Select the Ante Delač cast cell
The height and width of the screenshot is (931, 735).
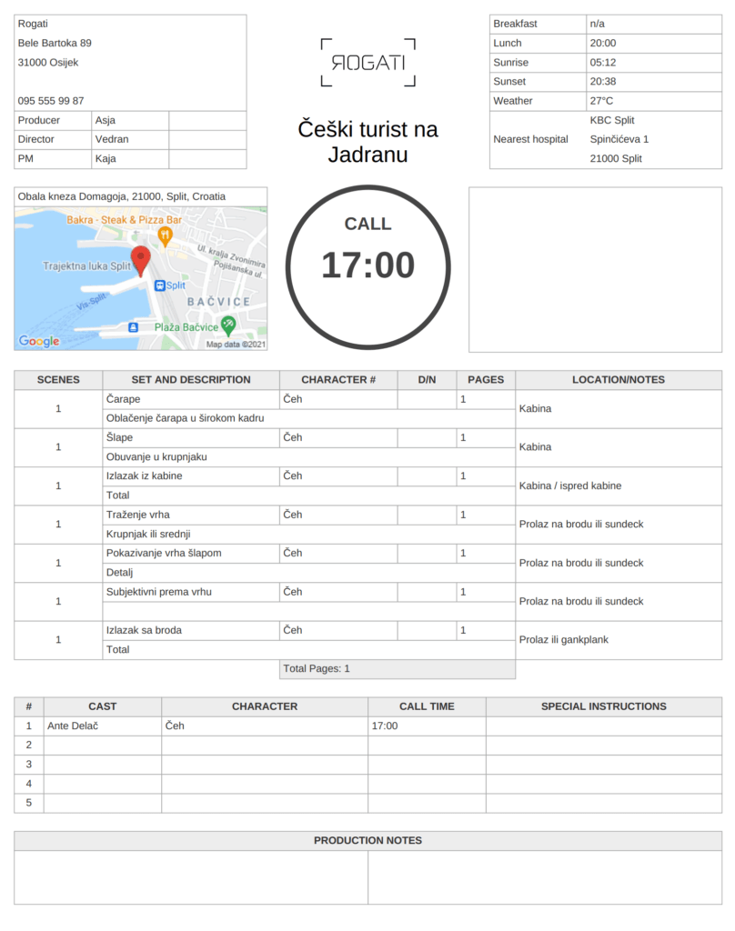click(103, 726)
